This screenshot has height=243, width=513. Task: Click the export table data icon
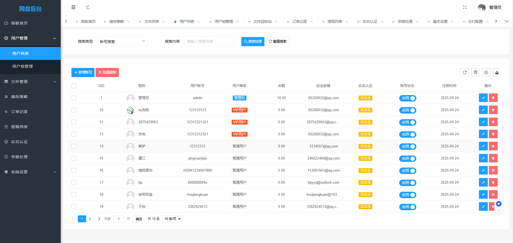point(497,72)
